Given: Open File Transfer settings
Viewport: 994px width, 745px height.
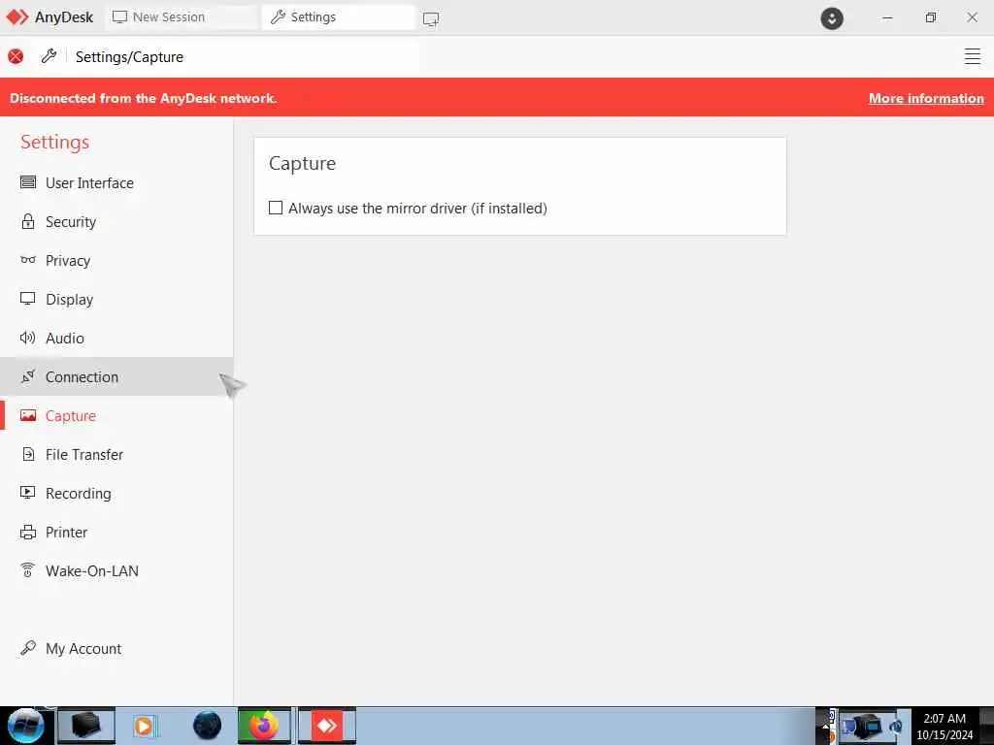Looking at the screenshot, I should pos(116,454).
